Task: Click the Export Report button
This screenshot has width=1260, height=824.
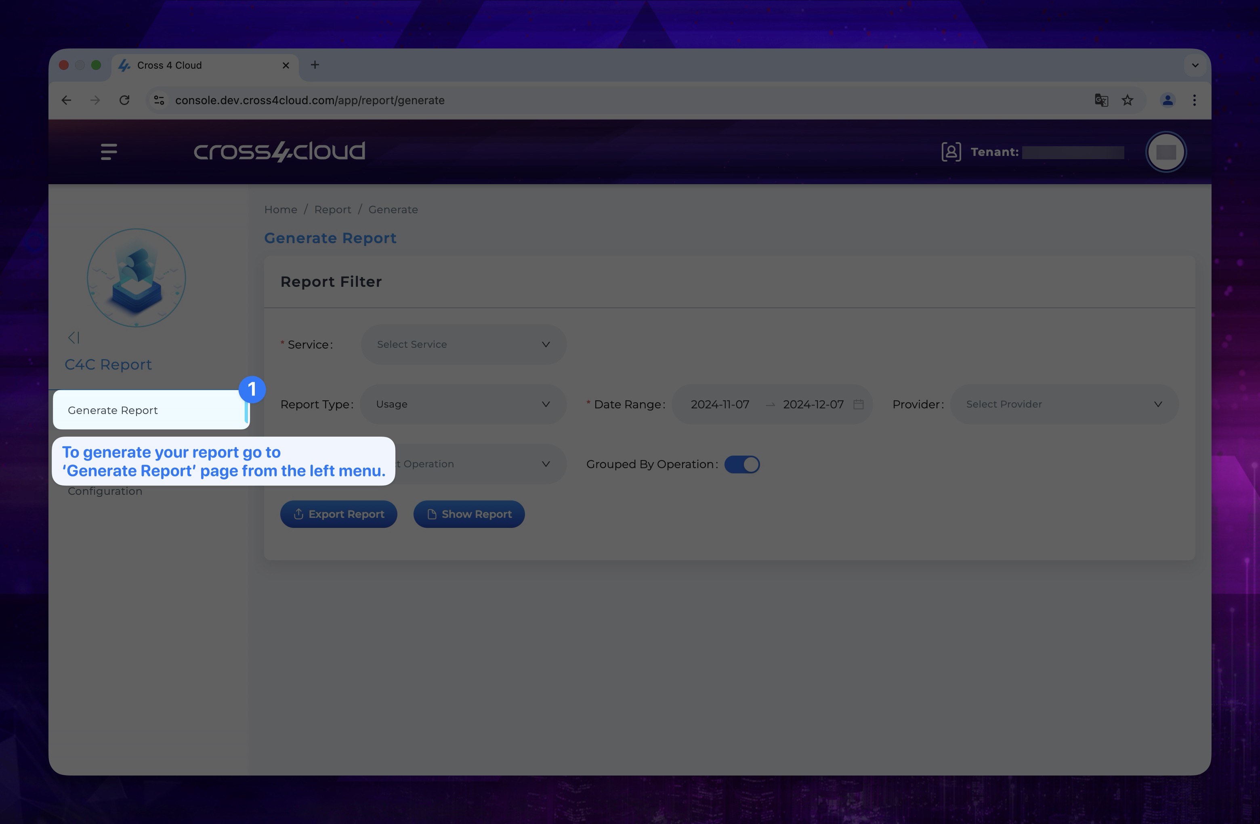Action: (339, 514)
